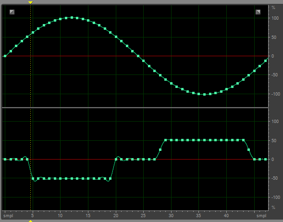Click the '40' label on the sample ruler
Screen dimensions: 283x222
[x=226, y=215]
